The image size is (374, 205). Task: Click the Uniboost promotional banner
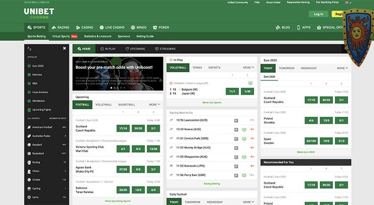coord(118,73)
